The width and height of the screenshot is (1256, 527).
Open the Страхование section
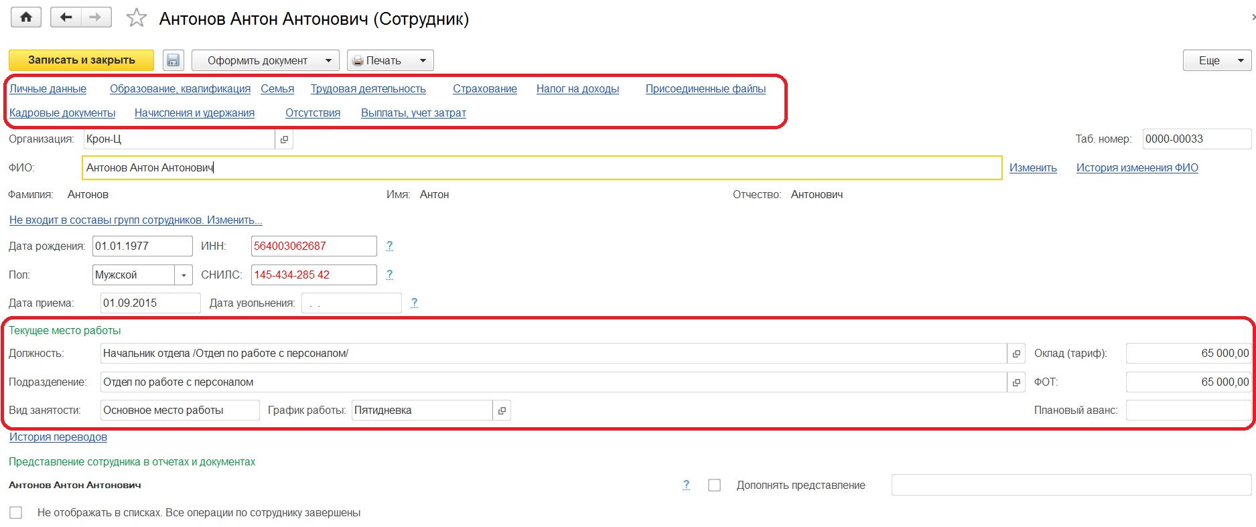(485, 89)
